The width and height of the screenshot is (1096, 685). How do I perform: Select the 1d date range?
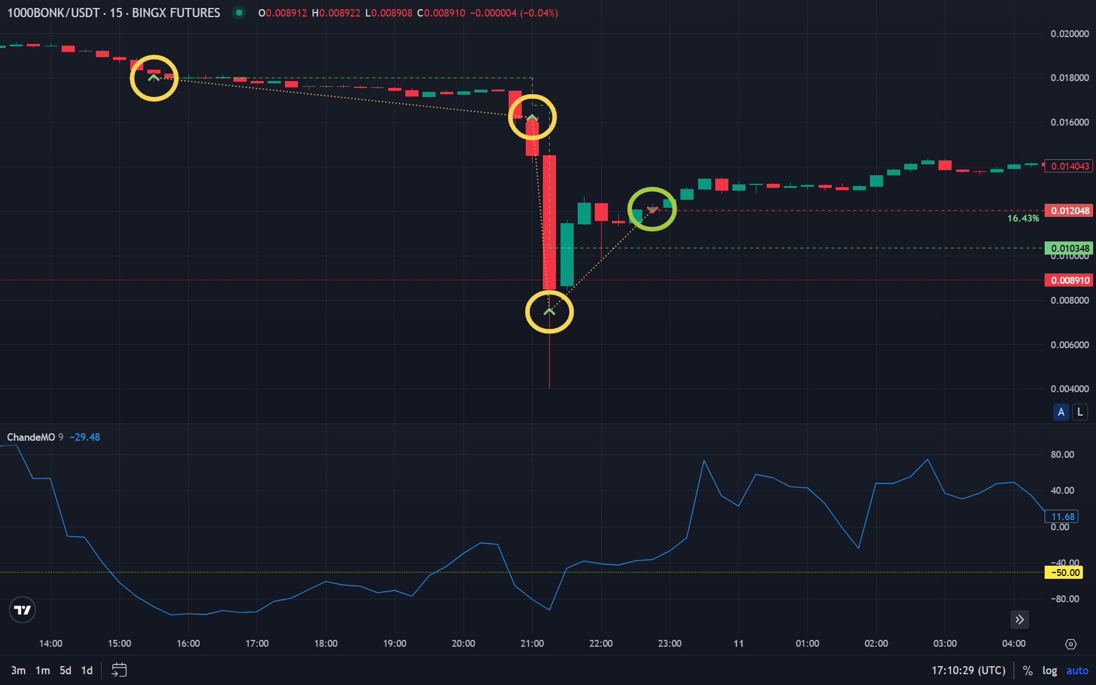point(86,670)
